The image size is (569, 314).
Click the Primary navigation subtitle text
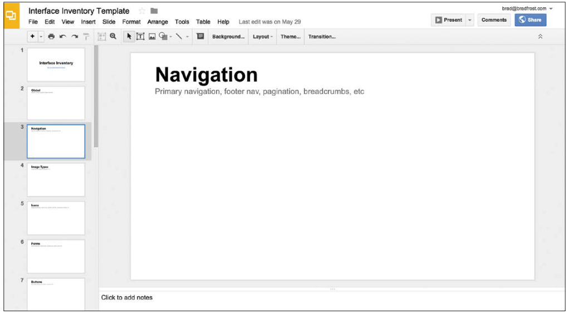tap(259, 91)
